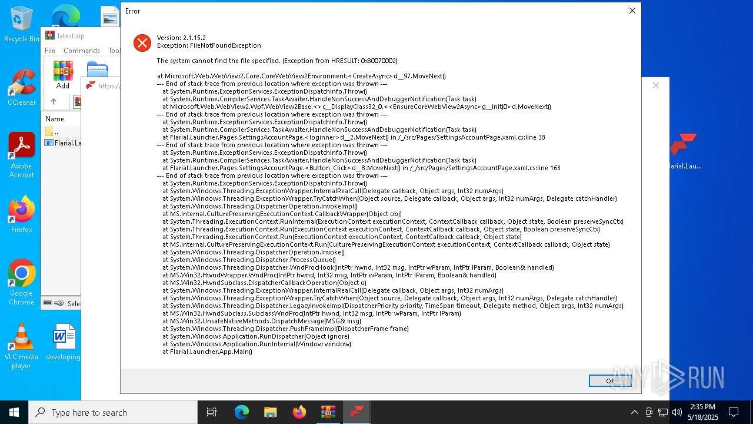Close the Error dialog with the X button

[x=632, y=11]
